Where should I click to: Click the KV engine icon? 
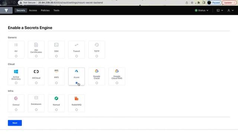[x=16, y=45]
